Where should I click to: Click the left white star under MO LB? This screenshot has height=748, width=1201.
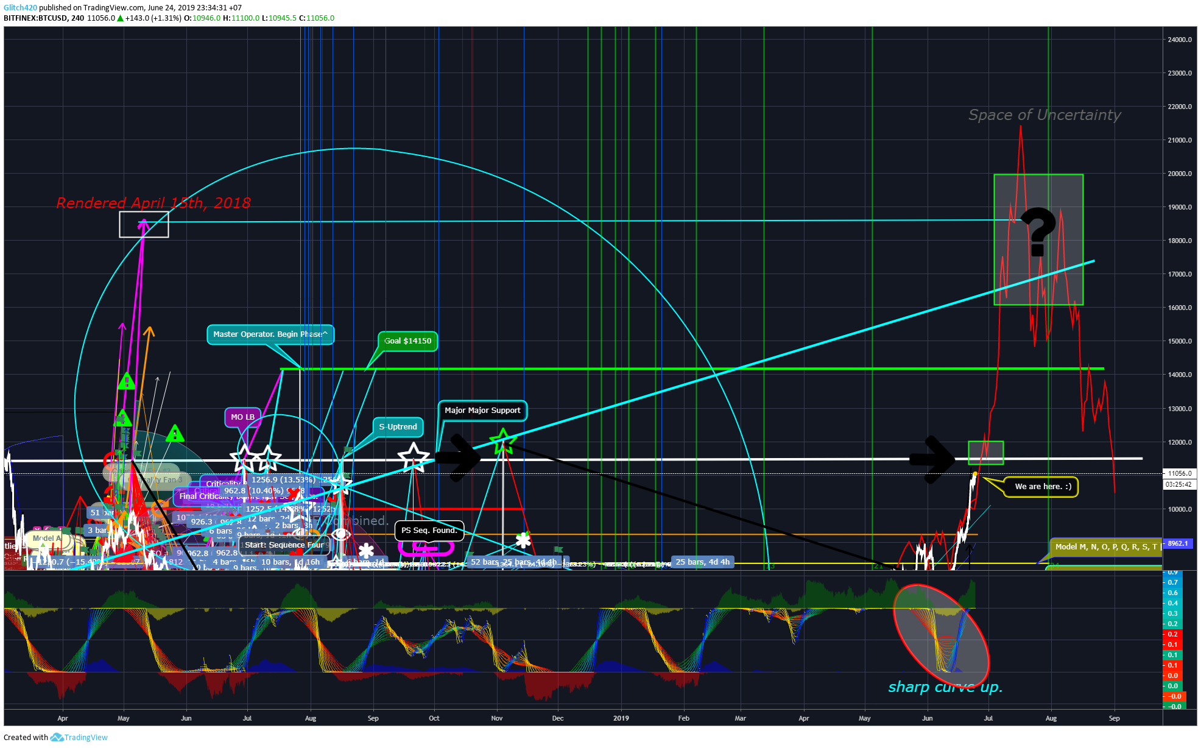click(244, 457)
